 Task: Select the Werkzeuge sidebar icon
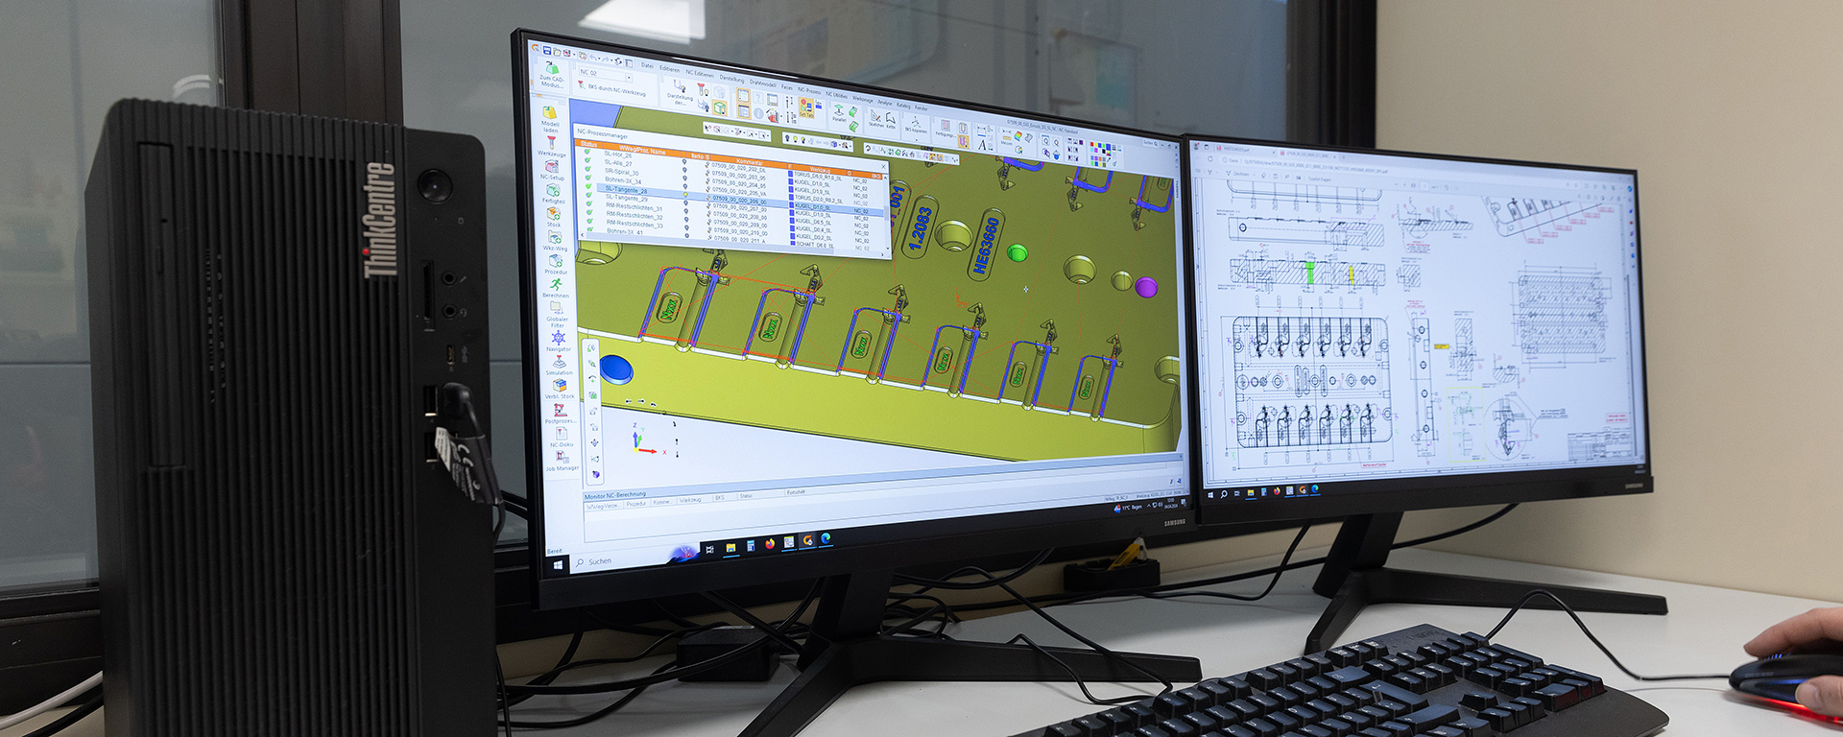(x=552, y=146)
